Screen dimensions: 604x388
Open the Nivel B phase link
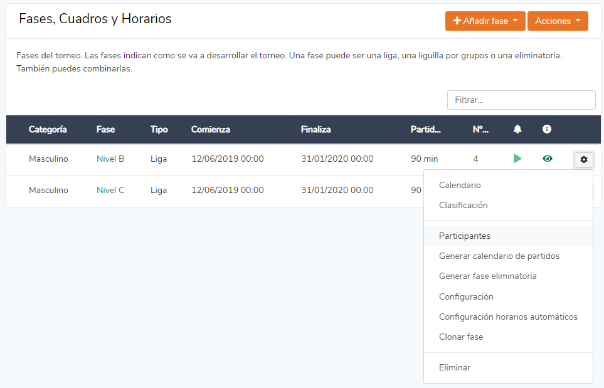pos(110,159)
